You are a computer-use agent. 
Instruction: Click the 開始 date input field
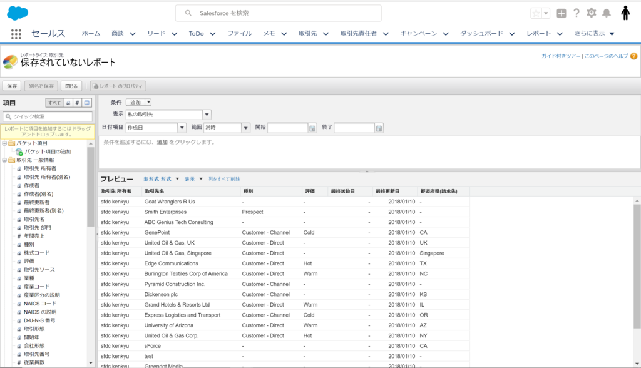288,128
